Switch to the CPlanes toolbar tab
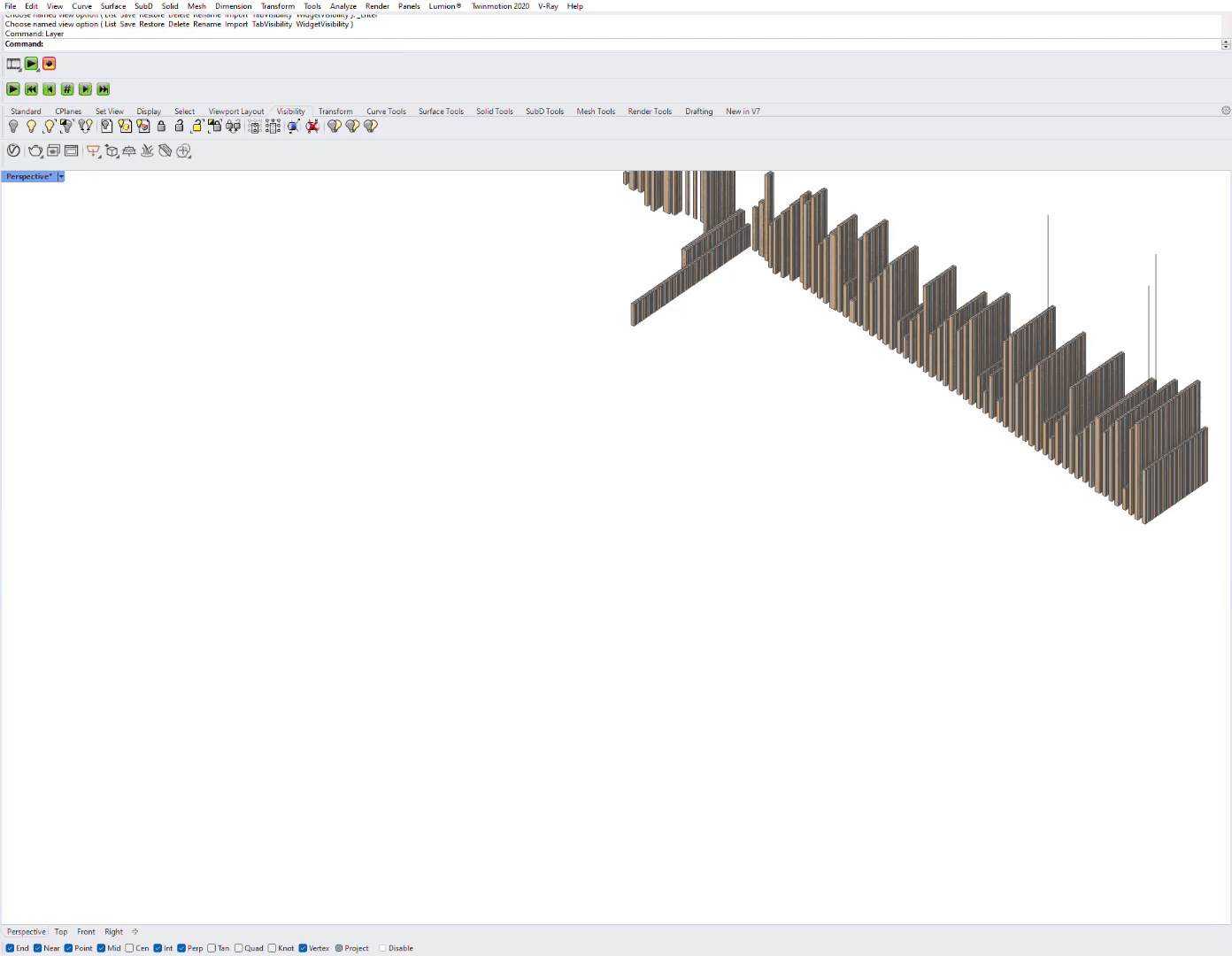This screenshot has width=1232, height=956. pyautogui.click(x=68, y=112)
